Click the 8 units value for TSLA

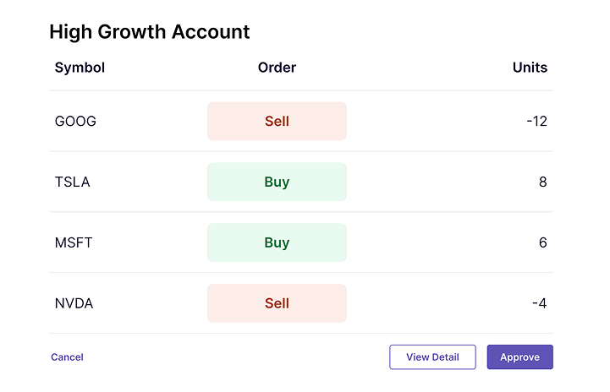pyautogui.click(x=542, y=182)
